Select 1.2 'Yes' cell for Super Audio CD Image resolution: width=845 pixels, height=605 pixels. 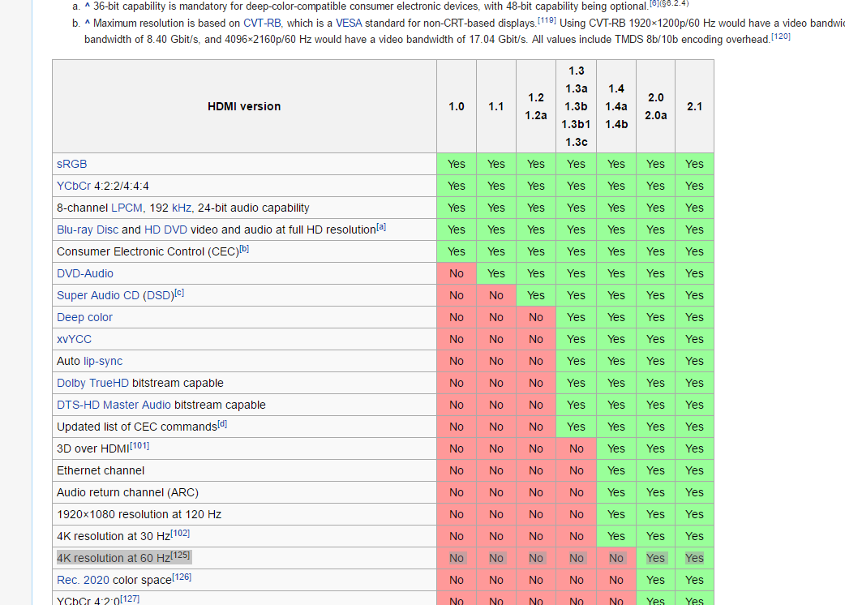(x=536, y=295)
